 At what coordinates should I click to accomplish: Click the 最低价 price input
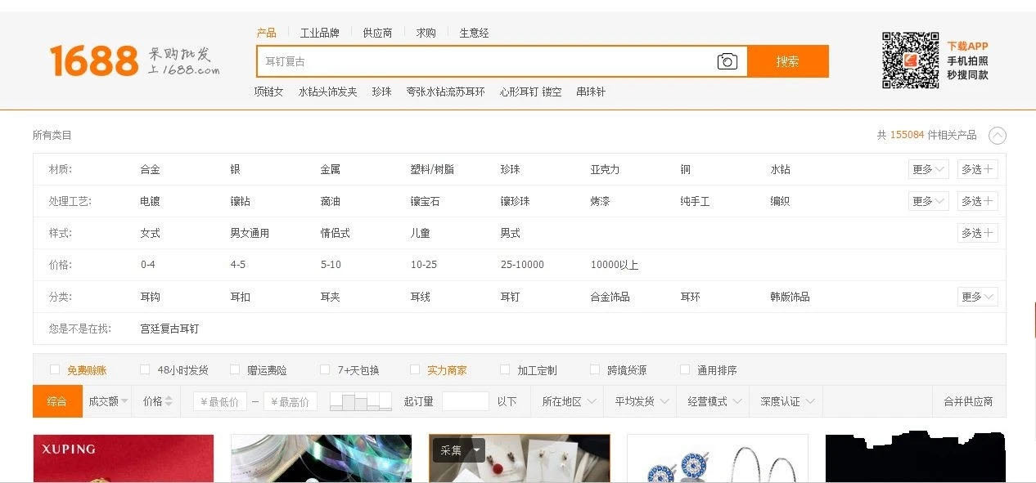pos(220,401)
